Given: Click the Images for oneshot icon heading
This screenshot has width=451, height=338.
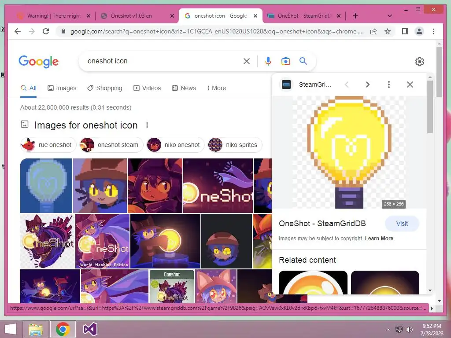Looking at the screenshot, I should [x=86, y=125].
